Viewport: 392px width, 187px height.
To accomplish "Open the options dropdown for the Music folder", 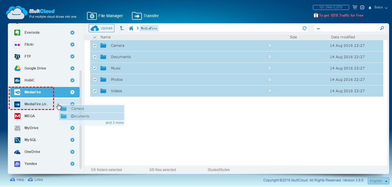I will pyautogui.click(x=270, y=68).
